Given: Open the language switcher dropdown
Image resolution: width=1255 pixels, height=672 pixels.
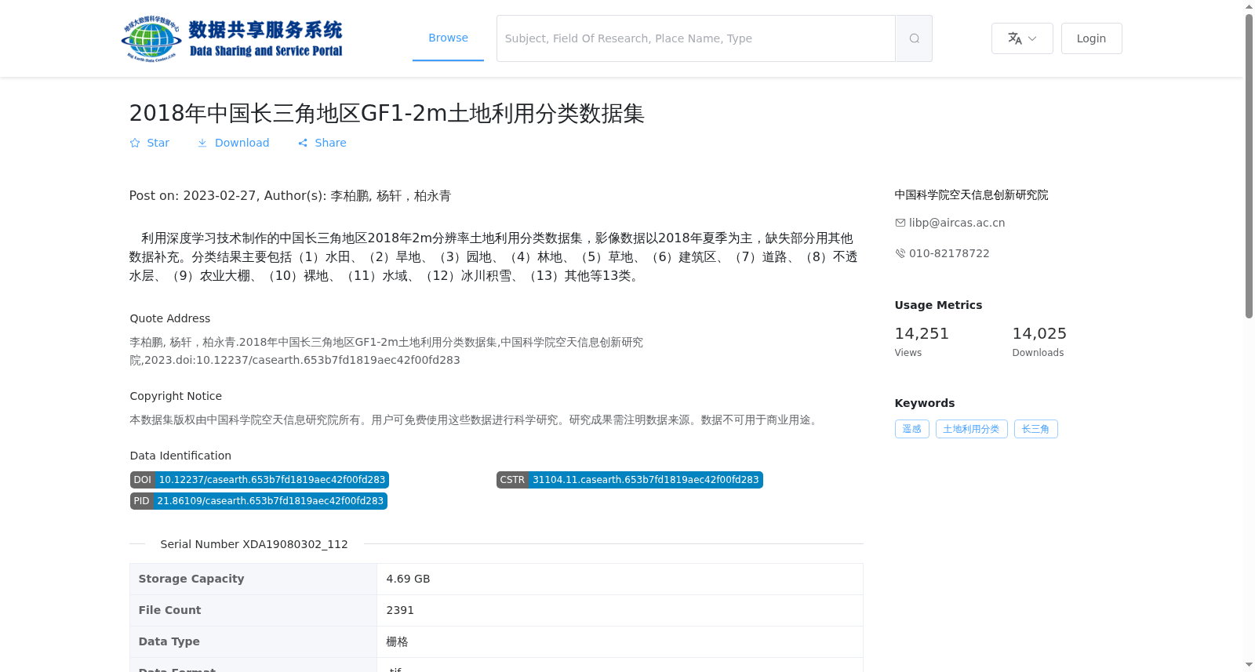Looking at the screenshot, I should point(1022,38).
